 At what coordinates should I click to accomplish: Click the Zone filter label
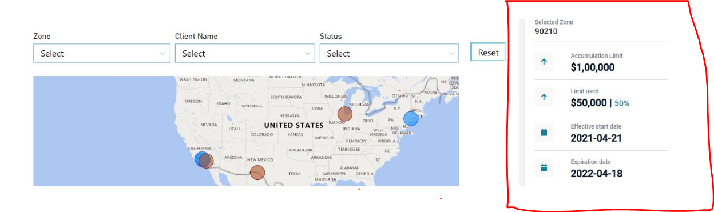(x=42, y=36)
